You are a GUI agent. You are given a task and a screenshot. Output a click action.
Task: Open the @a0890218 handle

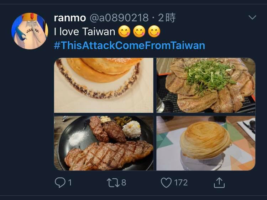click(x=119, y=18)
